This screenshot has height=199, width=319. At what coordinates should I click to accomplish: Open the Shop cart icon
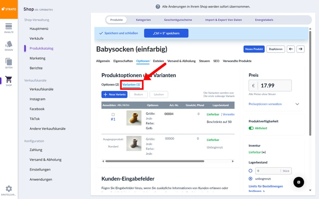9,81
